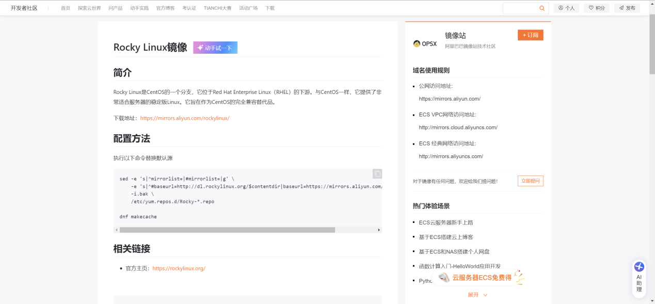Image resolution: width=655 pixels, height=304 pixels.
Task: Open the 积分 points button
Action: click(597, 8)
